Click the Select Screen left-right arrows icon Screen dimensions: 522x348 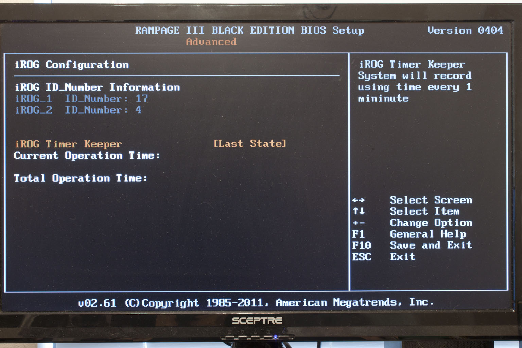(x=359, y=200)
